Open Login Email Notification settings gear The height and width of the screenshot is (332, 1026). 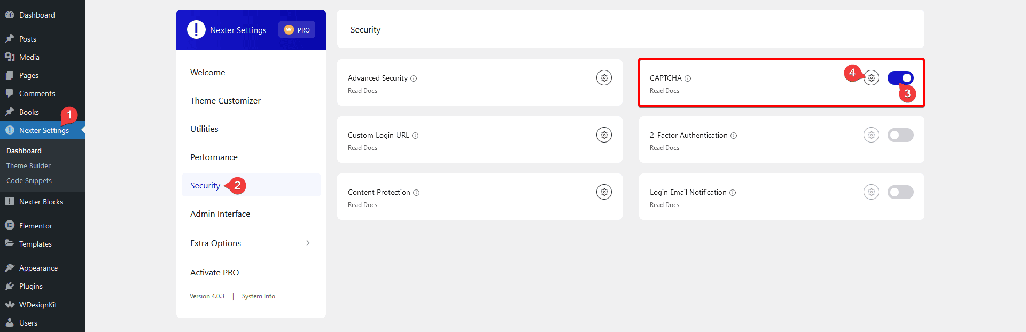click(871, 192)
